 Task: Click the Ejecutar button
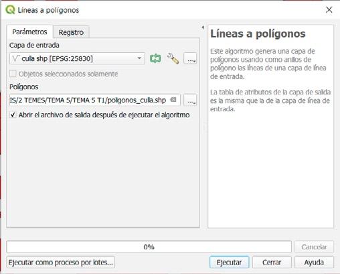(x=229, y=262)
